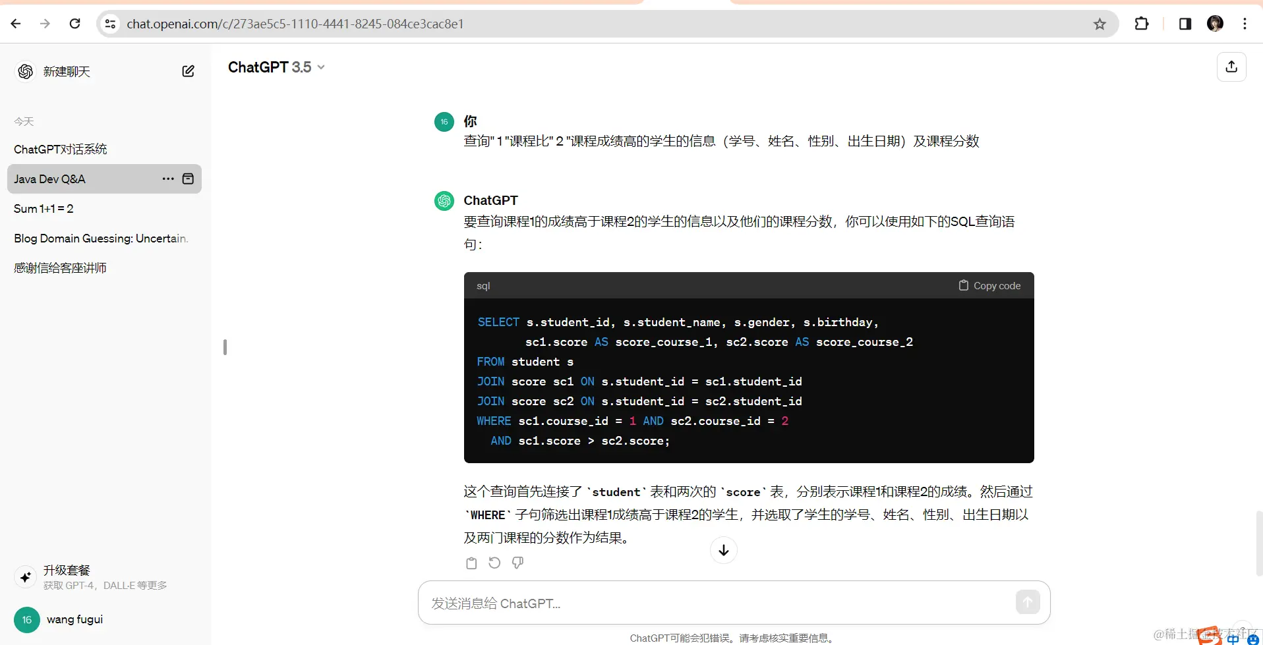This screenshot has width=1263, height=645.
Task: Mark the response as bad with thumbs down
Action: [517, 563]
